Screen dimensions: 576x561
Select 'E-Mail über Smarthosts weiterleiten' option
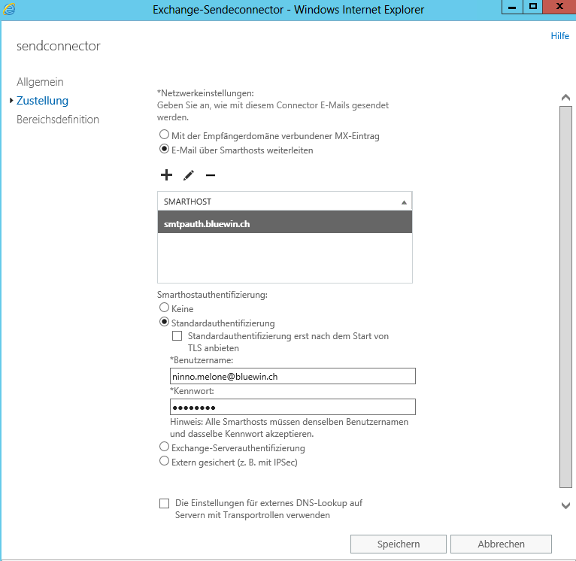(x=164, y=149)
